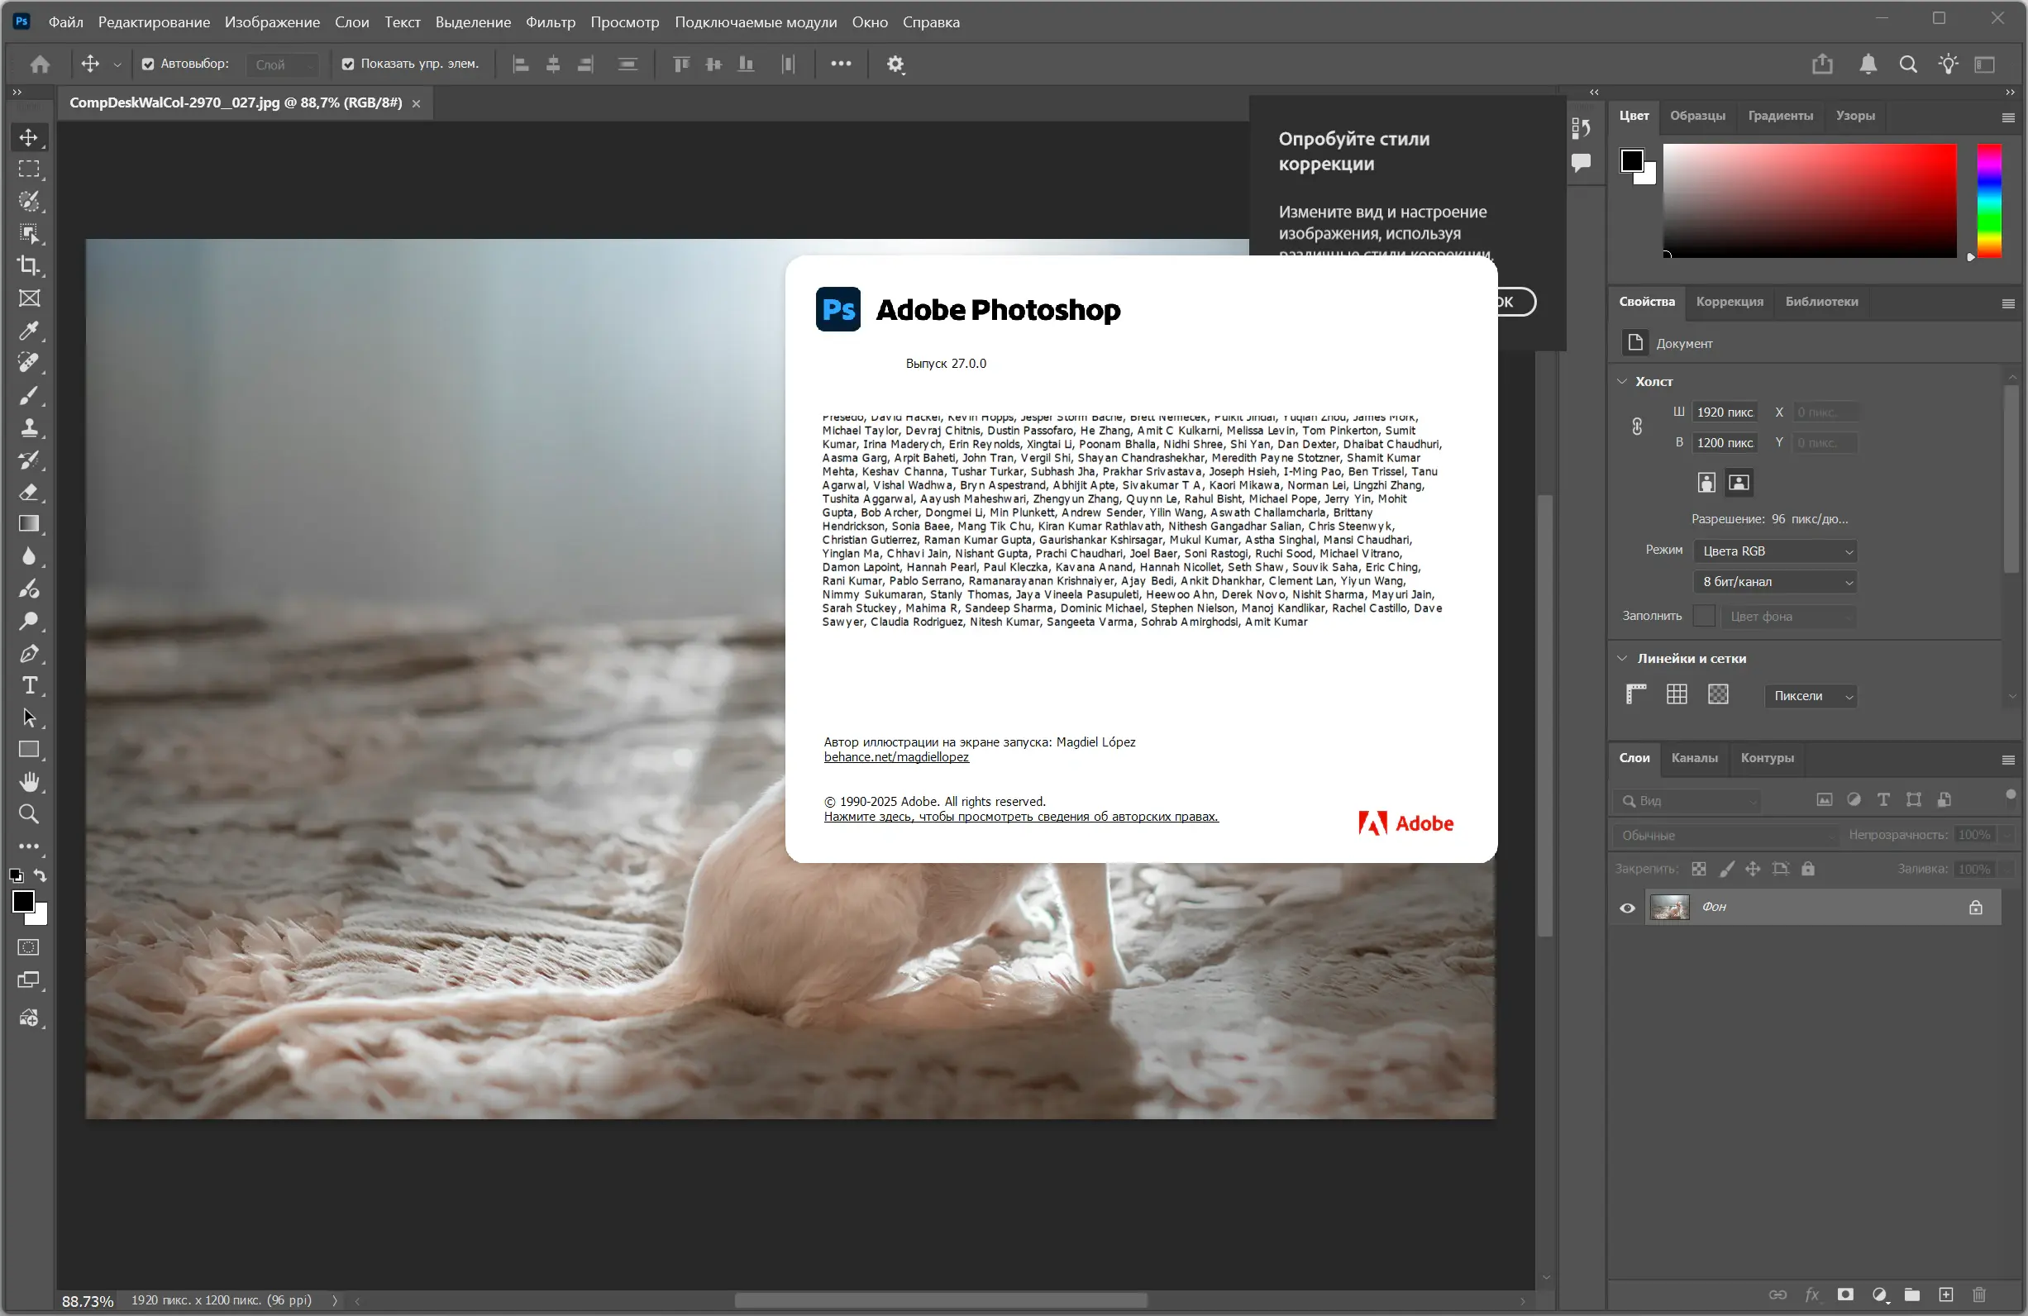Viewport: 2028px width, 1316px height.
Task: Click the Delete layer trash icon
Action: [1978, 1295]
